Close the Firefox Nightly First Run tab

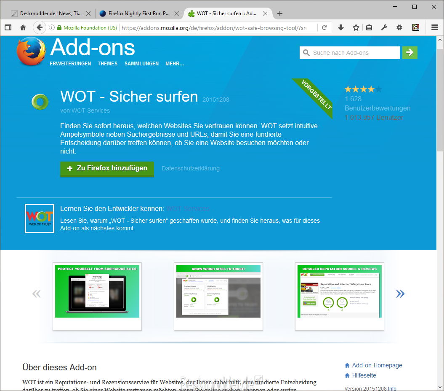(x=177, y=13)
